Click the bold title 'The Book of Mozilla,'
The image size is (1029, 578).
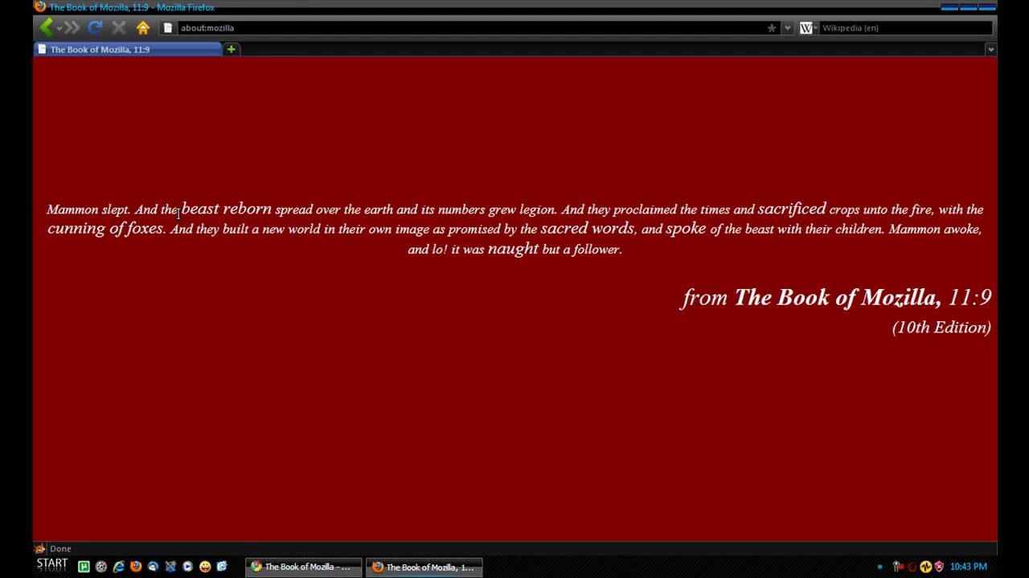click(838, 297)
